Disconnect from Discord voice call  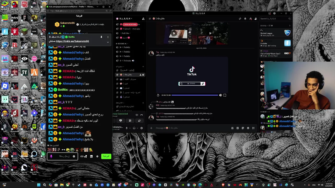(142, 115)
